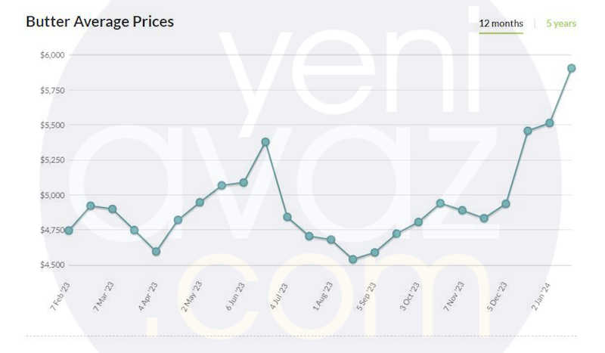Image resolution: width=605 pixels, height=353 pixels.
Task: Click the data point above 1 Aug '23
Action: click(331, 240)
